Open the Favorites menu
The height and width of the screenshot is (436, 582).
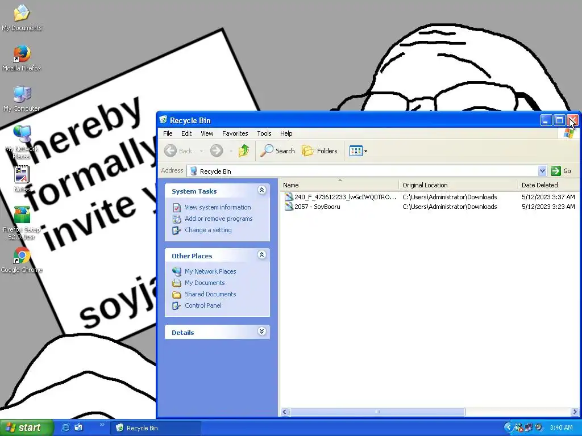point(235,133)
